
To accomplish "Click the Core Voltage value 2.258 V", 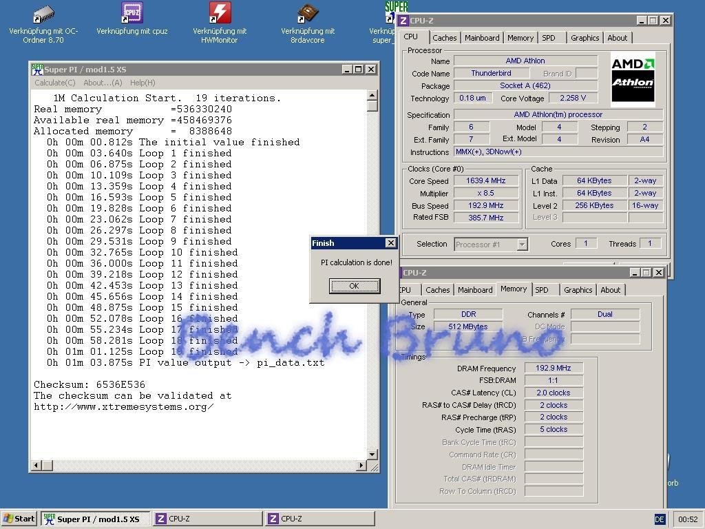I will pyautogui.click(x=572, y=98).
